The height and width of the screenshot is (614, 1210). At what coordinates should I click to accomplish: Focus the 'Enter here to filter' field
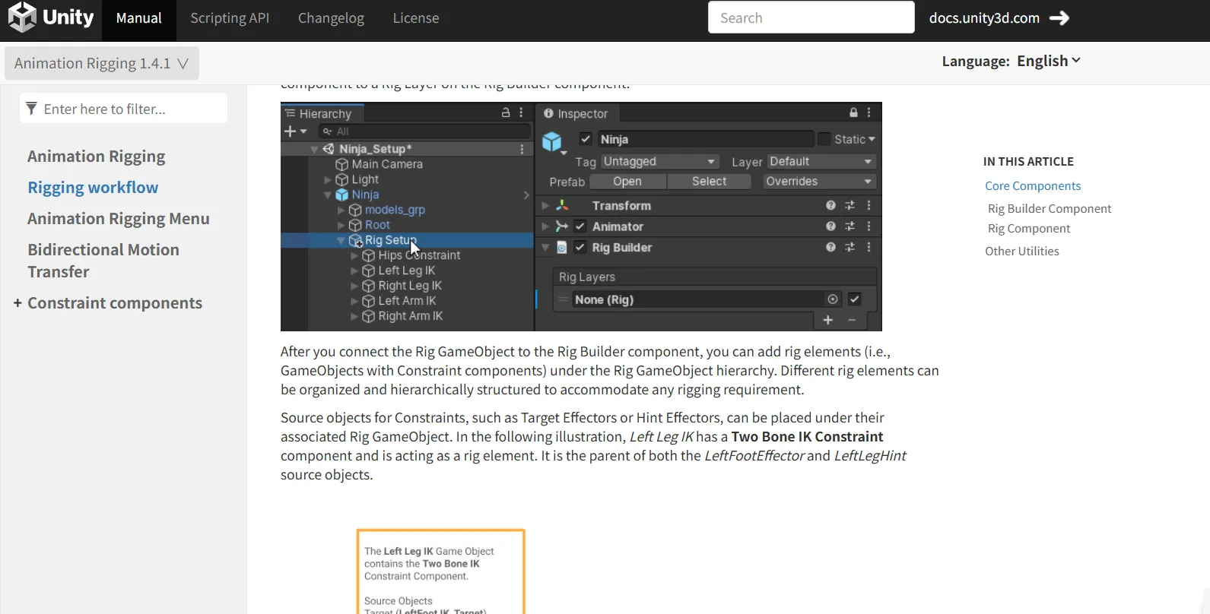click(x=123, y=109)
